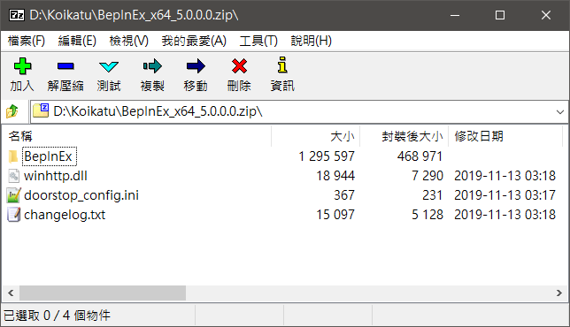Viewport: 570px width, 327px height.
Task: Click the scrollbar right arrow
Action: pos(559,293)
